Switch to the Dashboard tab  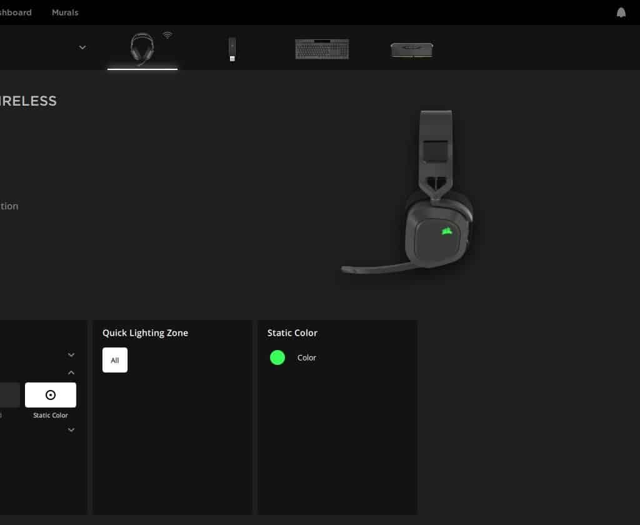[x=15, y=12]
